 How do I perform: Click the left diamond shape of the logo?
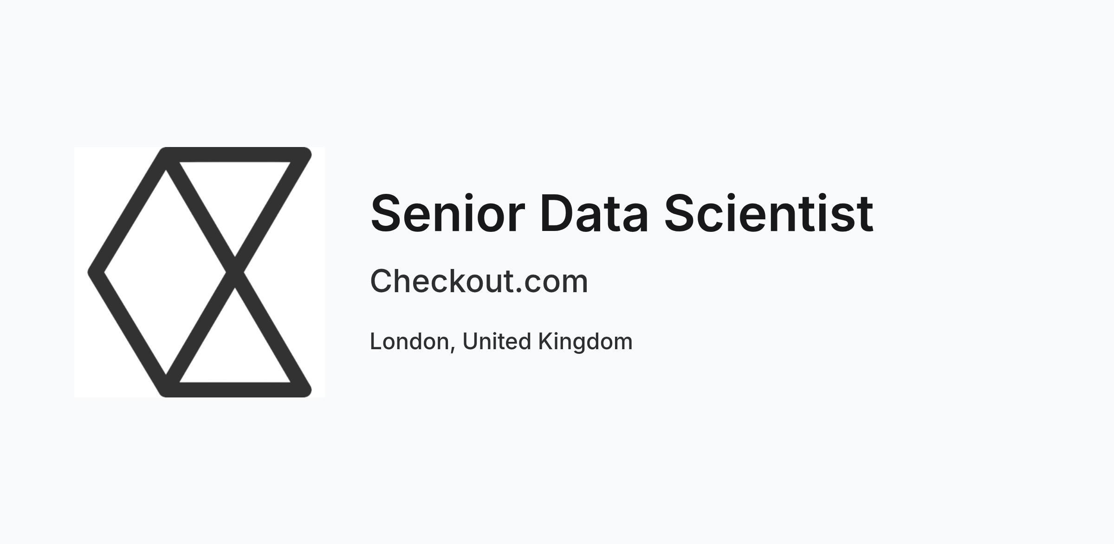click(x=165, y=272)
